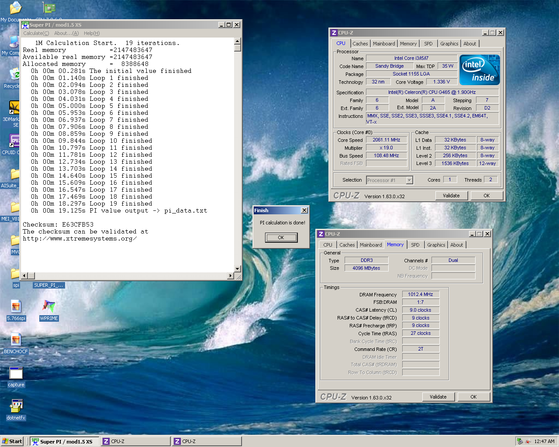This screenshot has height=447, width=559.
Task: Open My Documents desktop icon
Action: pos(15,8)
